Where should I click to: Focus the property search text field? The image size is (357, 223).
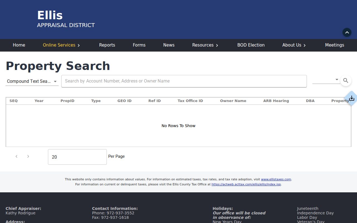click(184, 81)
